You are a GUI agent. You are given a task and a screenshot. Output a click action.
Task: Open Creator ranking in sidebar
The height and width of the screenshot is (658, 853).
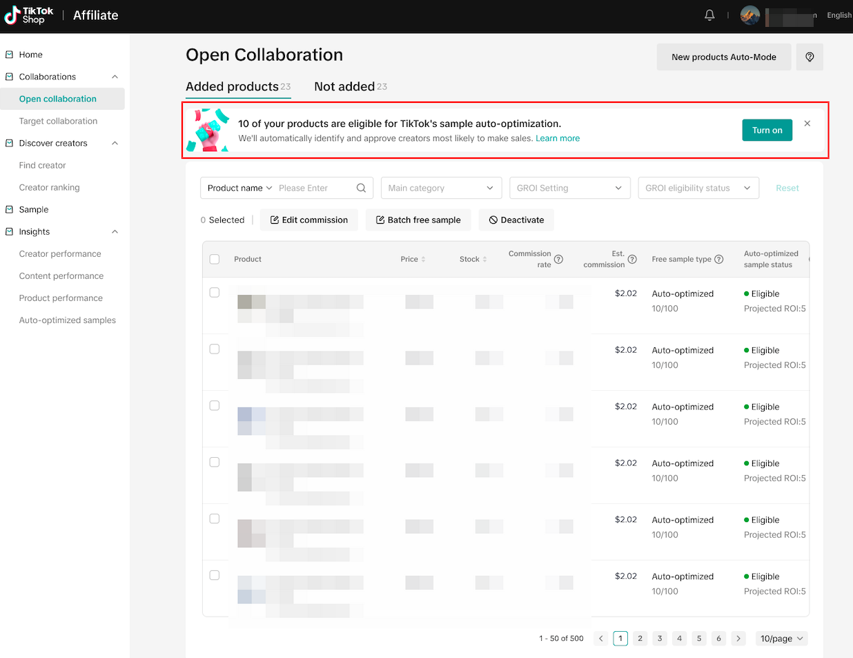tap(50, 188)
